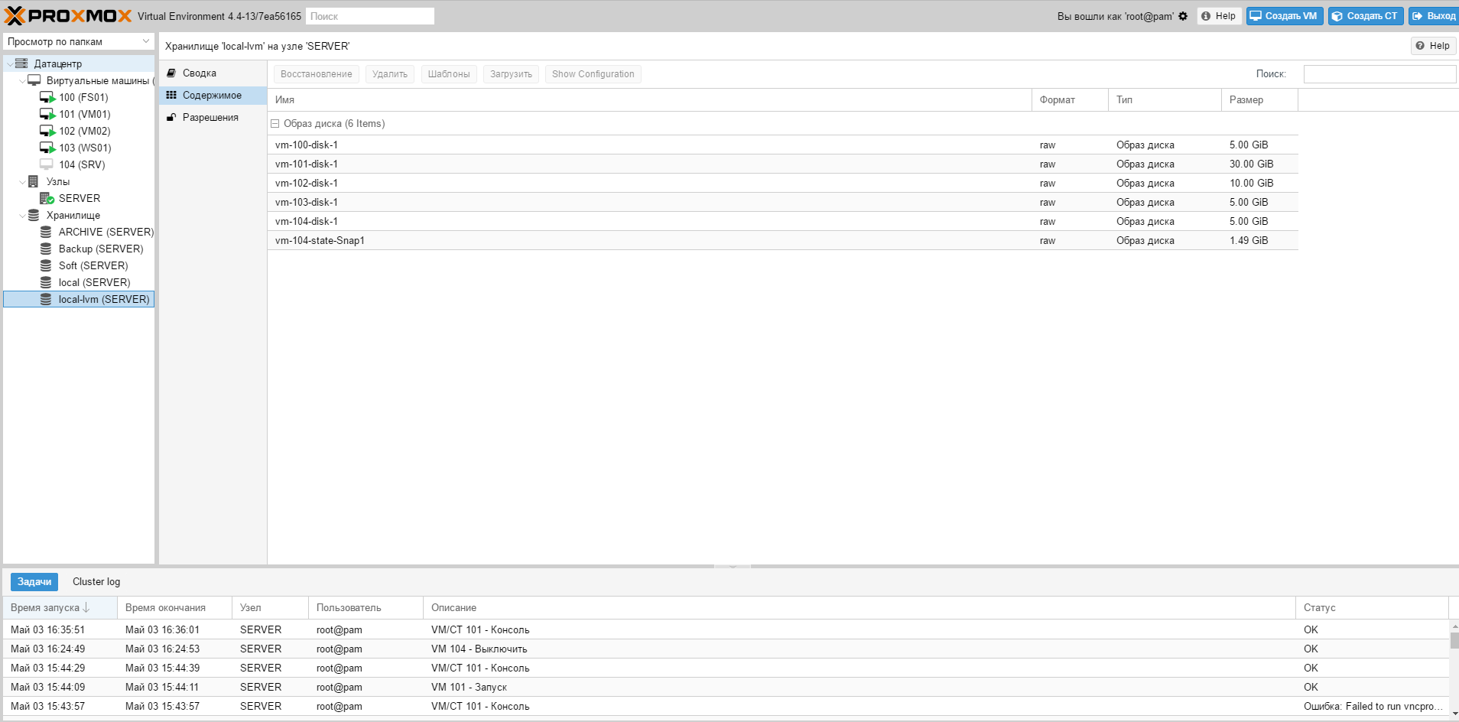This screenshot has width=1459, height=722.
Task: Click the Хранилище group database icon
Action: pos(34,215)
